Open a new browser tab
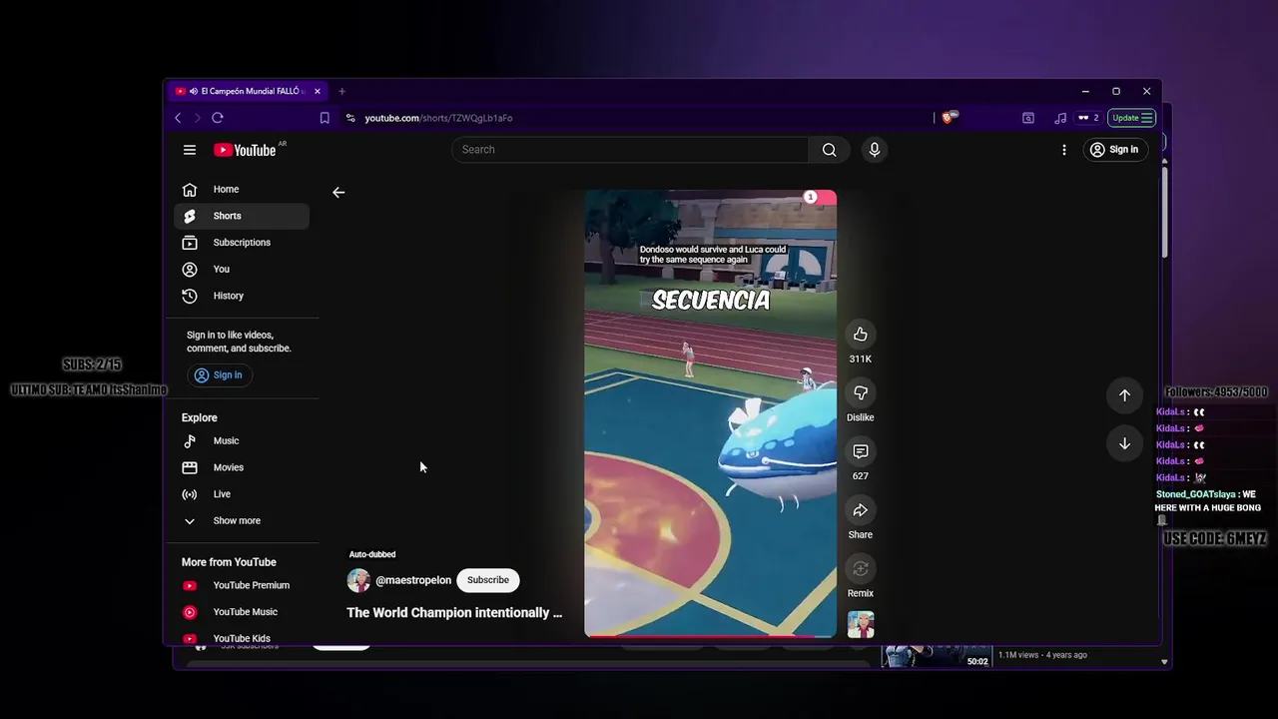Image resolution: width=1278 pixels, height=719 pixels. (x=341, y=91)
